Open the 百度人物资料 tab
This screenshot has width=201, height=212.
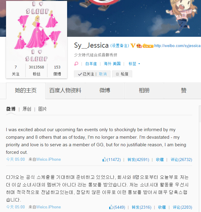pyautogui.click(x=65, y=90)
